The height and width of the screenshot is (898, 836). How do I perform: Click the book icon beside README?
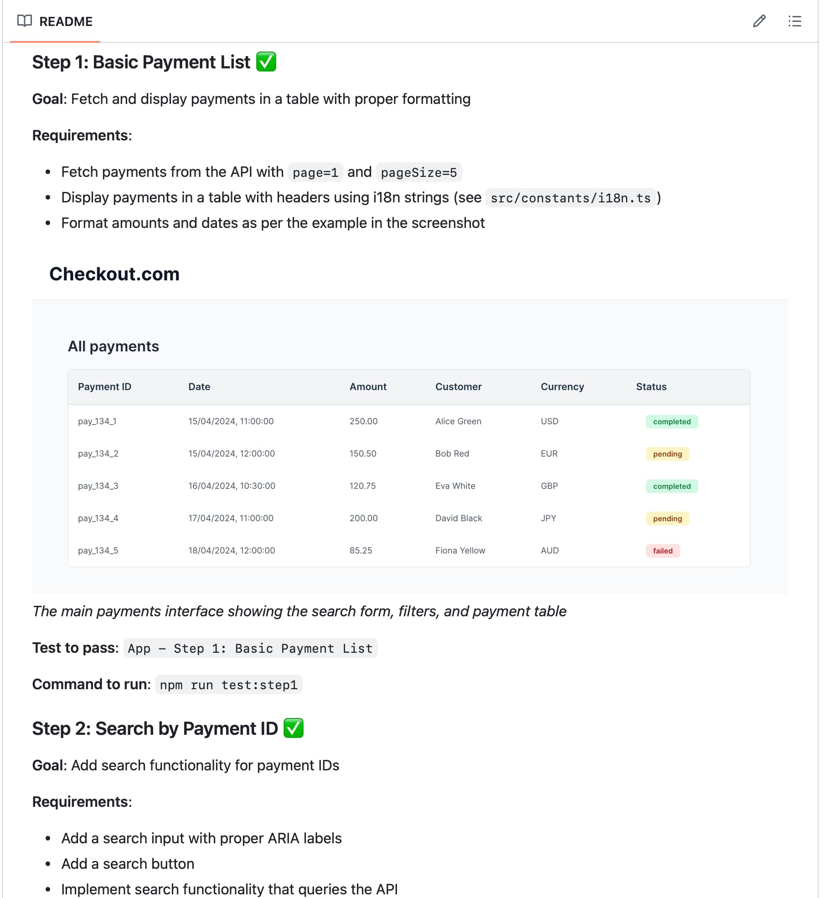pos(25,21)
